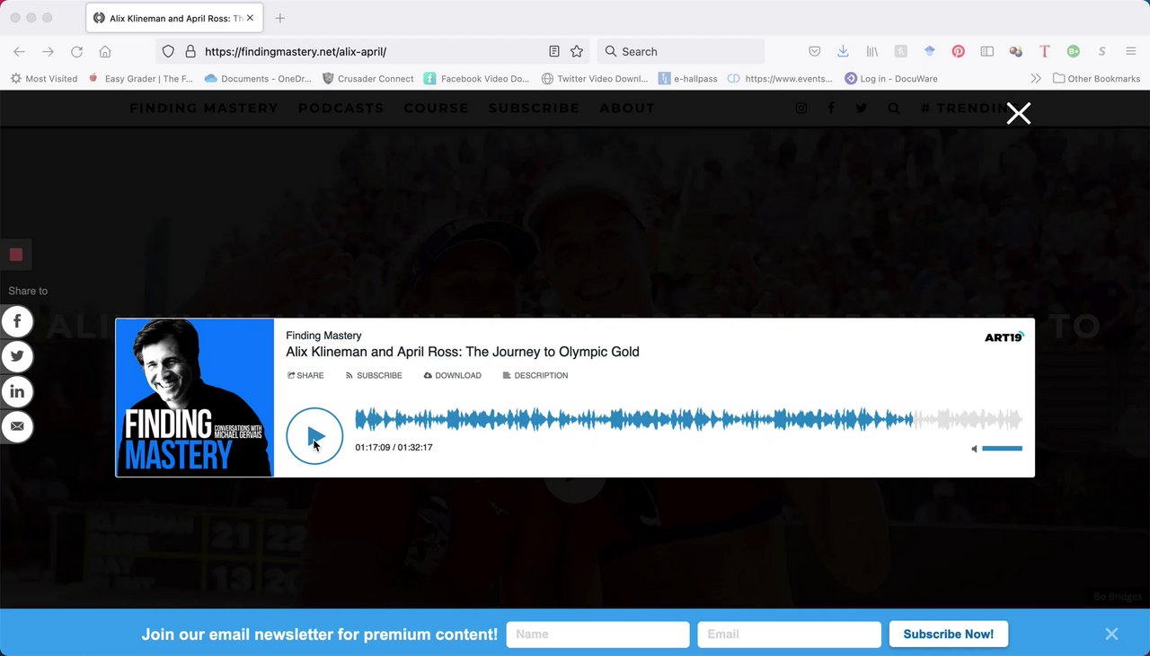This screenshot has height=656, width=1150.
Task: Open the ABOUT nav item
Action: [x=627, y=108]
